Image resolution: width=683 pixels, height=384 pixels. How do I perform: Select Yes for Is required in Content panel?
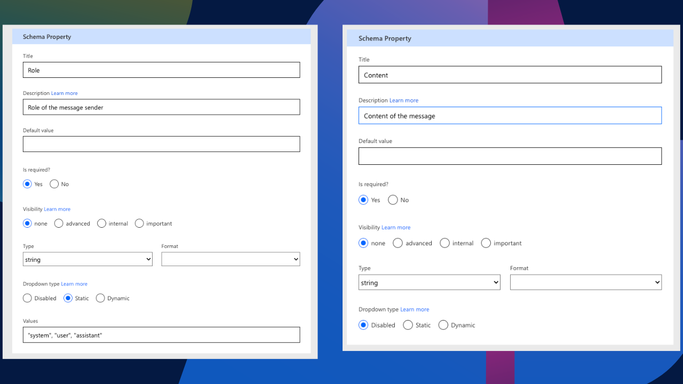click(363, 200)
